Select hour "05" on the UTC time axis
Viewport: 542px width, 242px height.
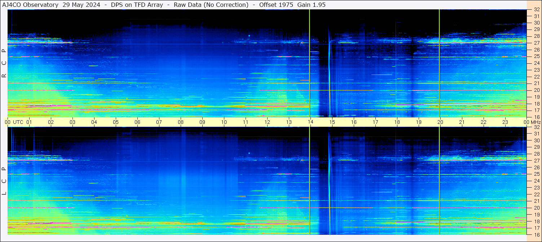116,122
